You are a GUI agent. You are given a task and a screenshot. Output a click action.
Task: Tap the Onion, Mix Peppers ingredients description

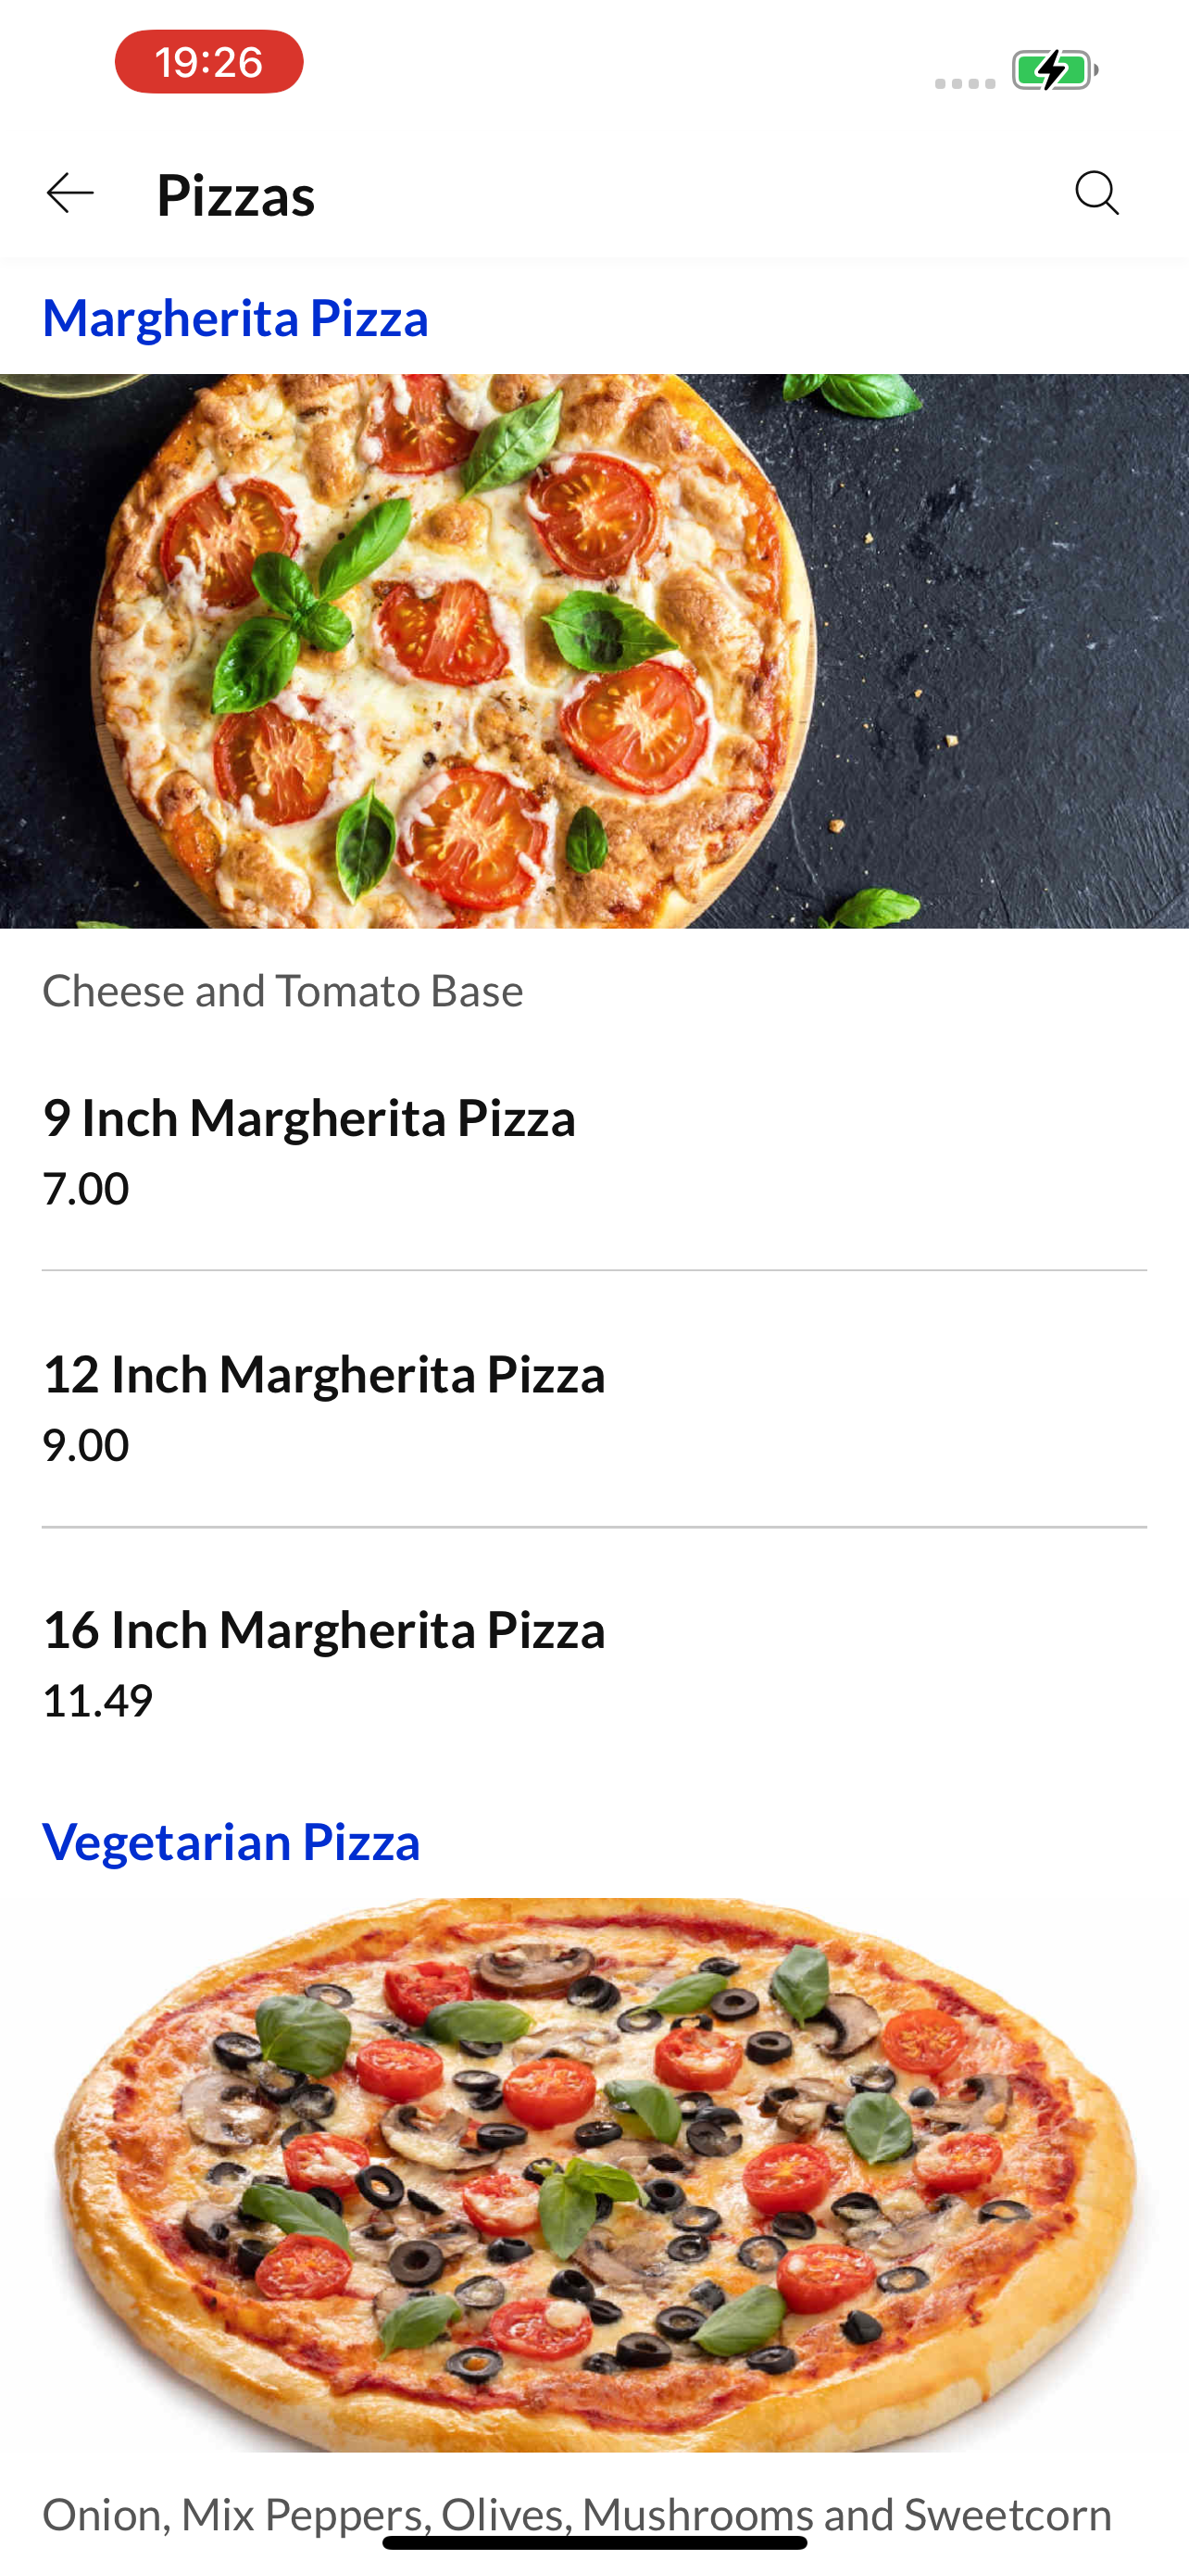(x=577, y=2514)
